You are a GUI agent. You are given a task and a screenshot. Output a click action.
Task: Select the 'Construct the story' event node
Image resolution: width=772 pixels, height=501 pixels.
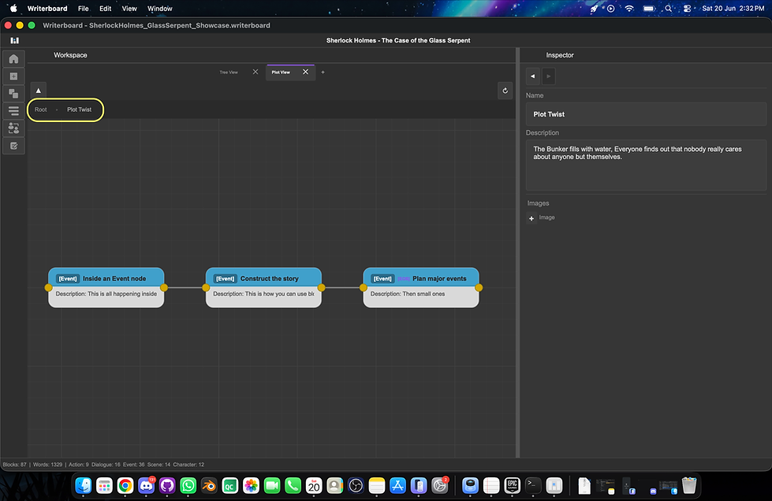click(x=263, y=288)
